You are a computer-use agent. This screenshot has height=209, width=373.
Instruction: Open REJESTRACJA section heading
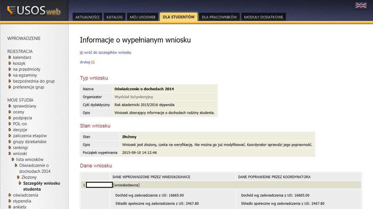click(20, 51)
